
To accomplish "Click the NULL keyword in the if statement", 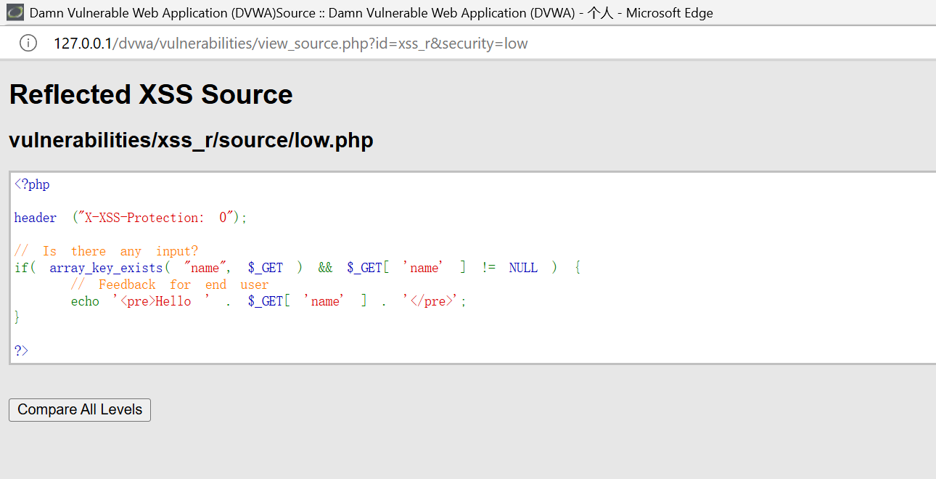I will [x=523, y=268].
